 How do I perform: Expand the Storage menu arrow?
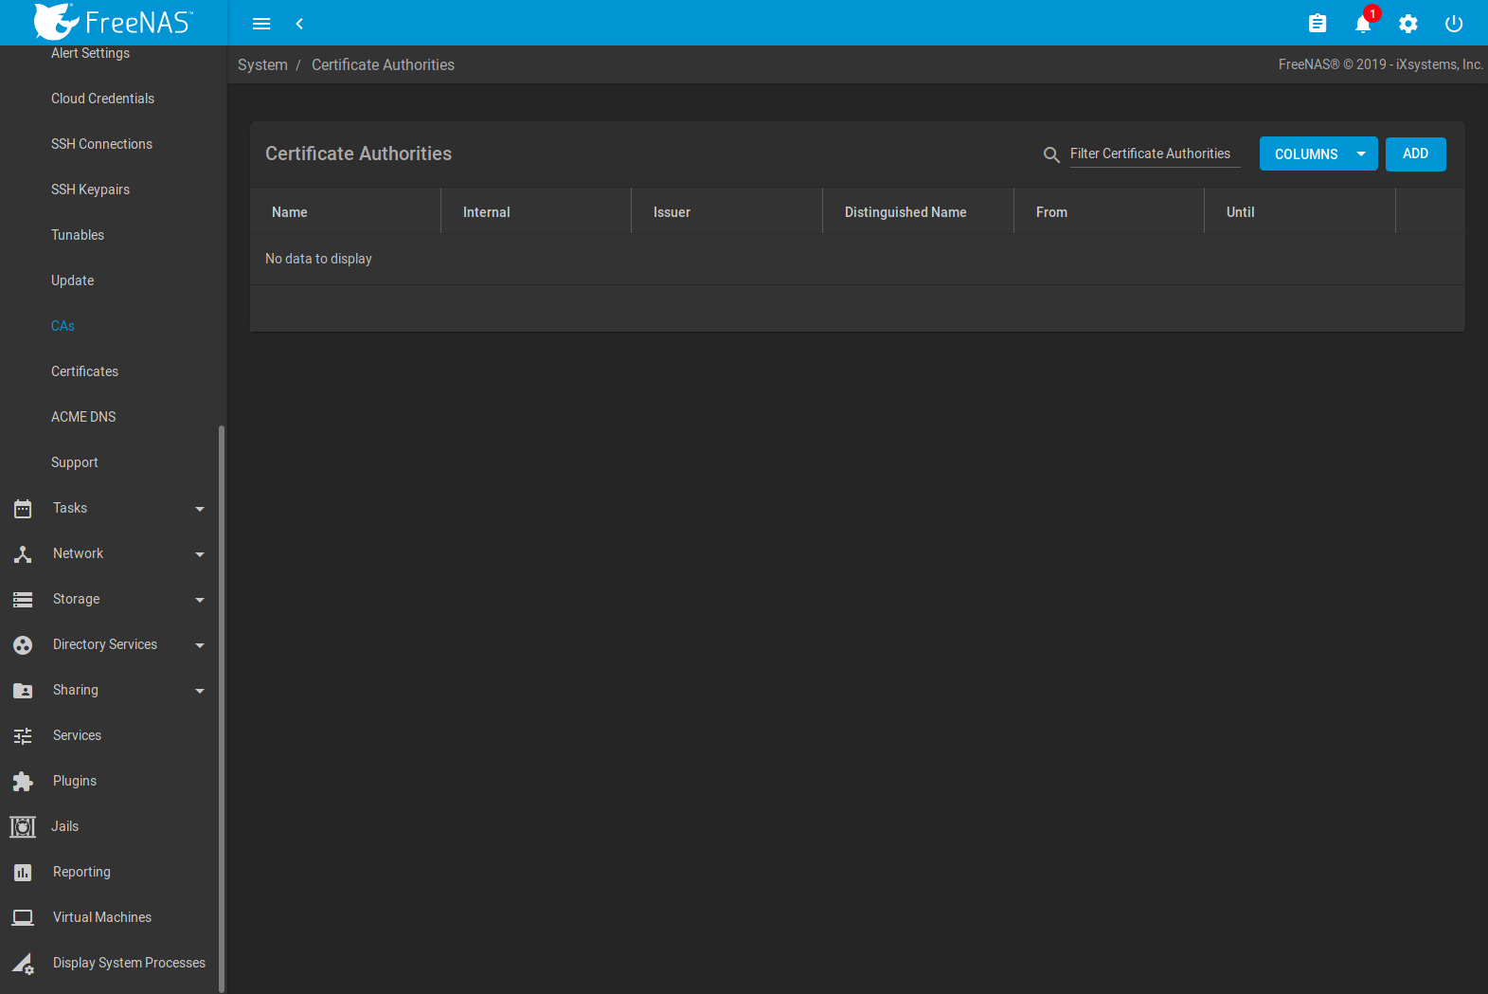click(x=200, y=600)
